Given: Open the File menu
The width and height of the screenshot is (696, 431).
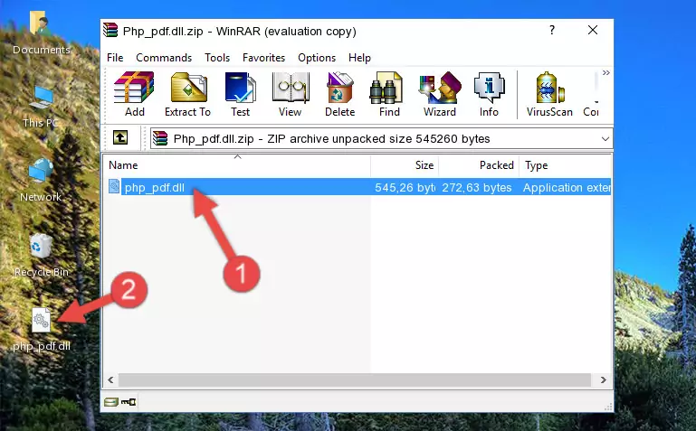Looking at the screenshot, I should (x=115, y=58).
